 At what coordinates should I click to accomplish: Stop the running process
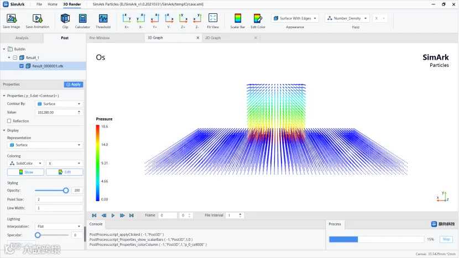pyautogui.click(x=446, y=239)
